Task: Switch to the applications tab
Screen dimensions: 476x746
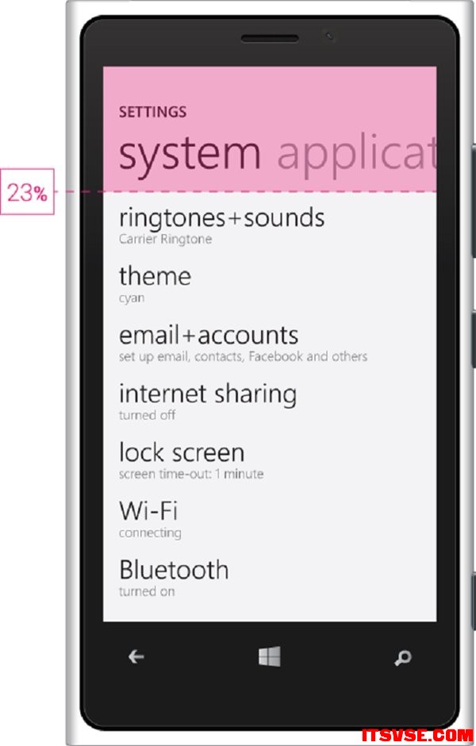Action: coord(356,154)
